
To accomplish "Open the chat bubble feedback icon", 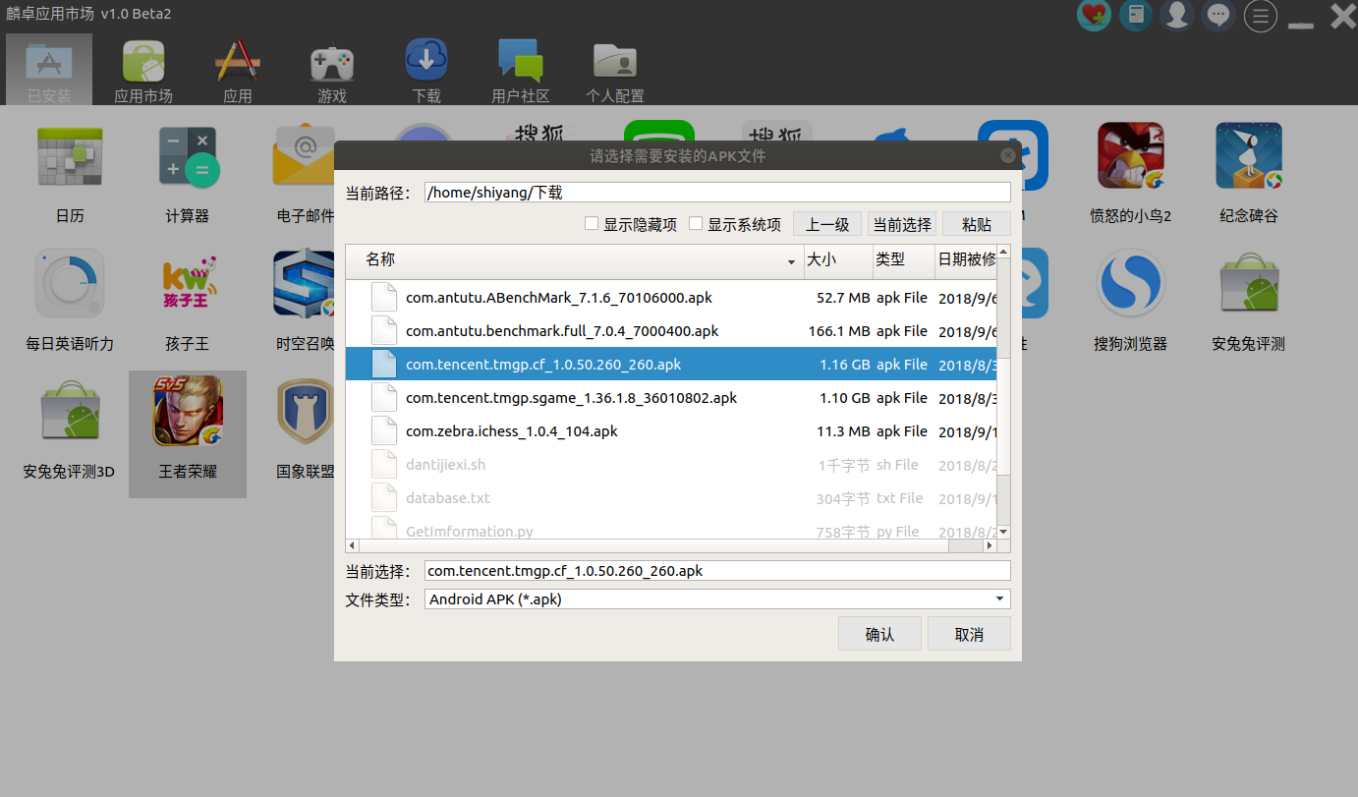I will point(1219,15).
